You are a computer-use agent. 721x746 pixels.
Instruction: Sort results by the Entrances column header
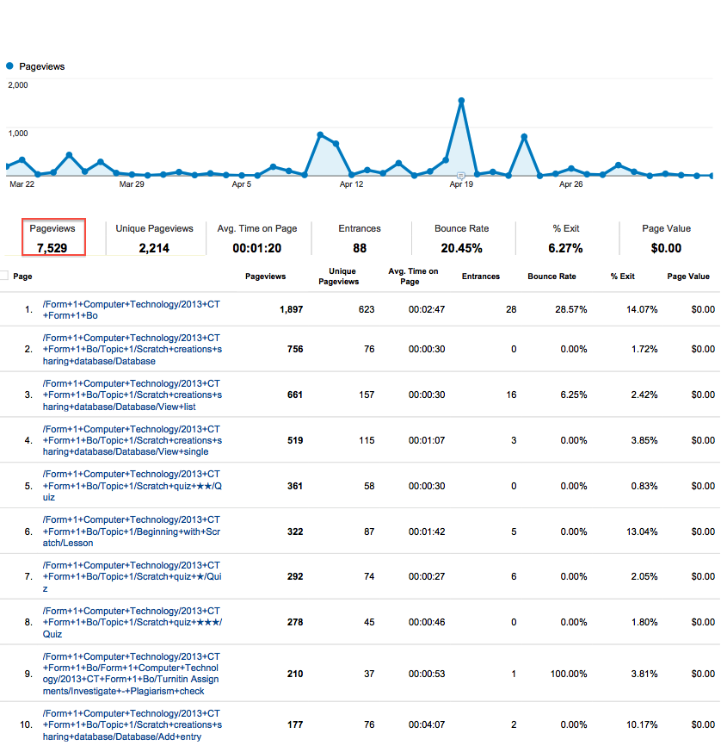click(481, 276)
